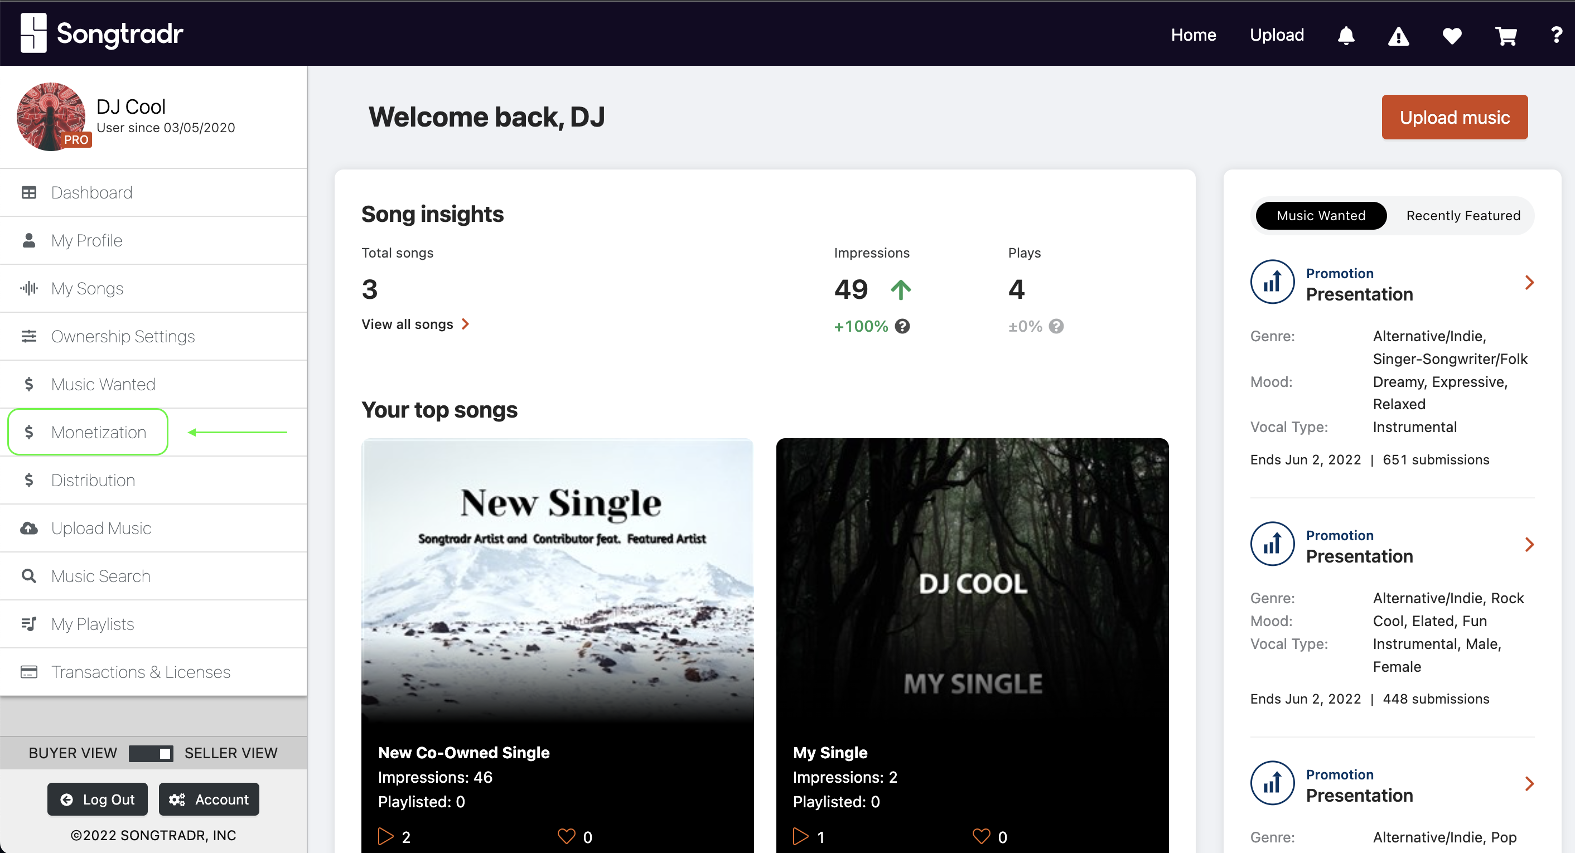Click the Log Out button
1575x853 pixels.
[97, 799]
